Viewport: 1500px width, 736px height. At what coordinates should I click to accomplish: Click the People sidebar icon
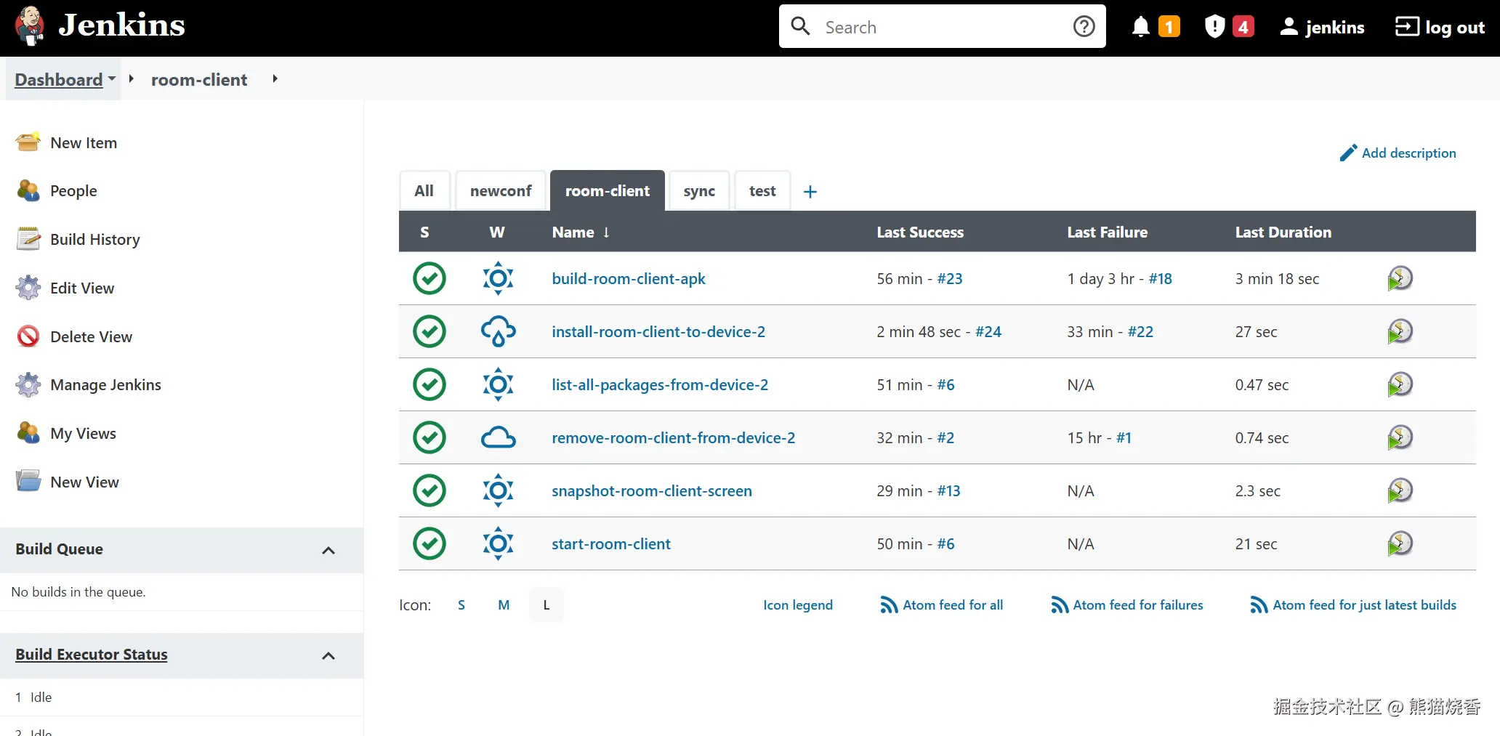coord(28,190)
